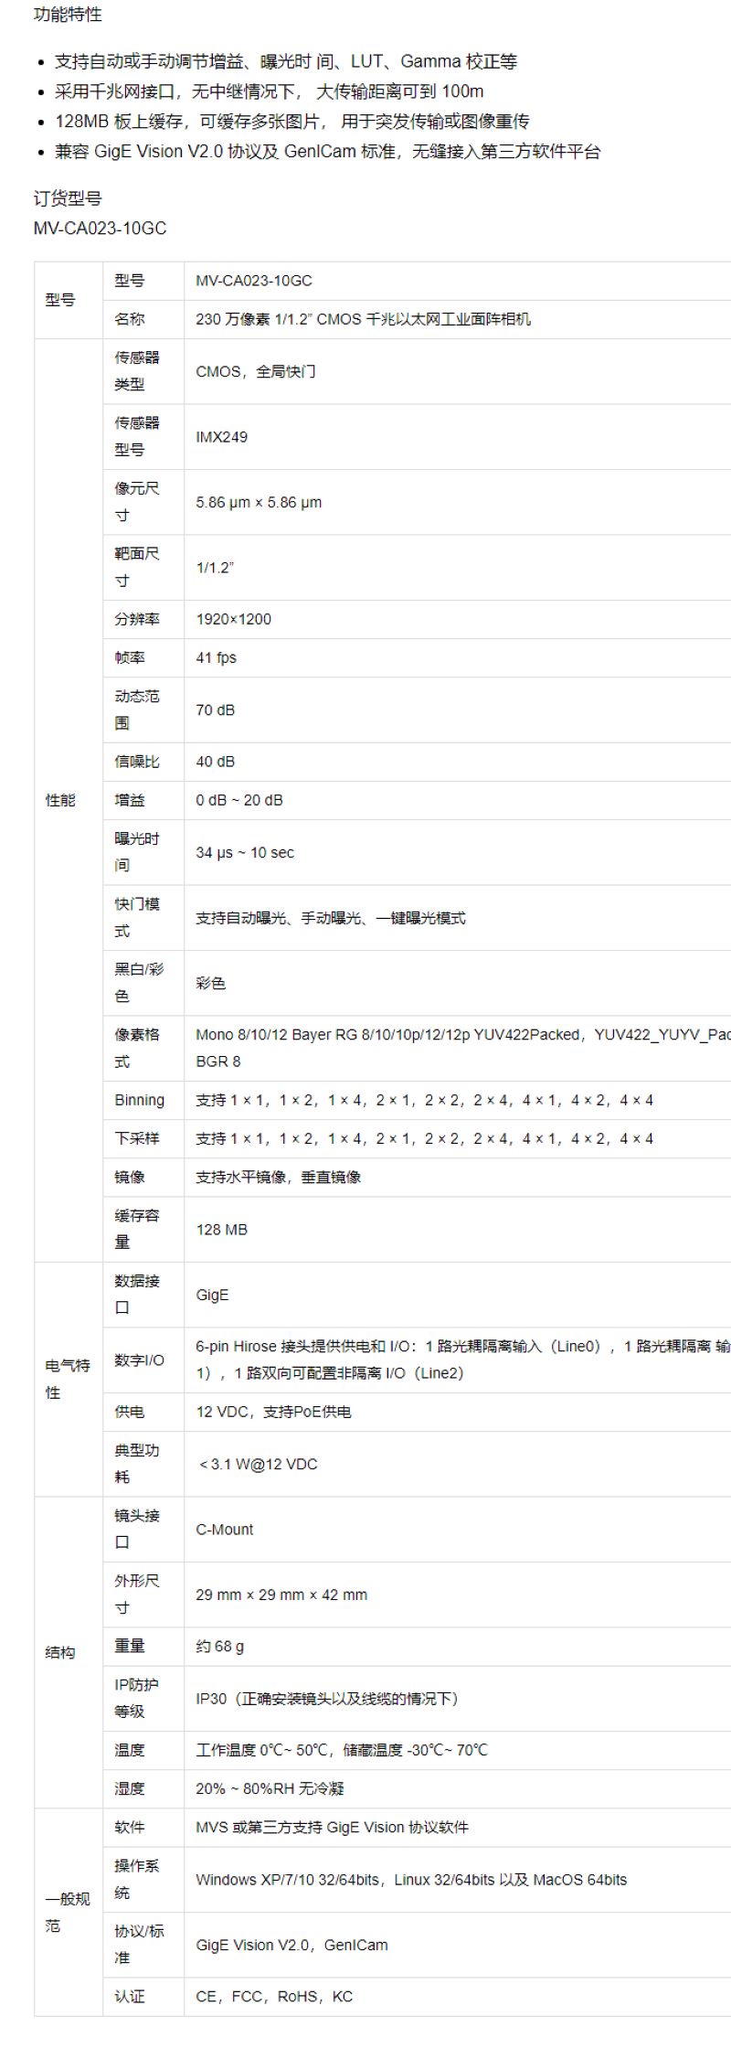Click the Binning label cell
The image size is (731, 2048).
[143, 1100]
